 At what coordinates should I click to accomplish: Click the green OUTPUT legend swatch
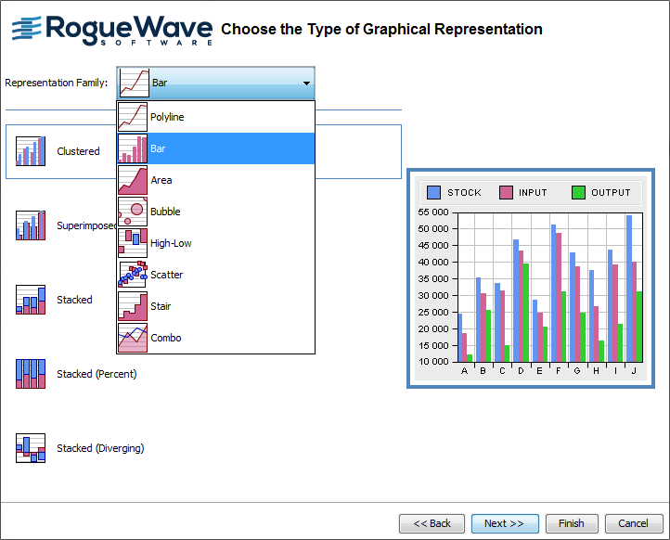pos(579,193)
